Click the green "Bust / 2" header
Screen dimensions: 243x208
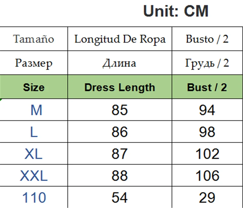coord(207,87)
